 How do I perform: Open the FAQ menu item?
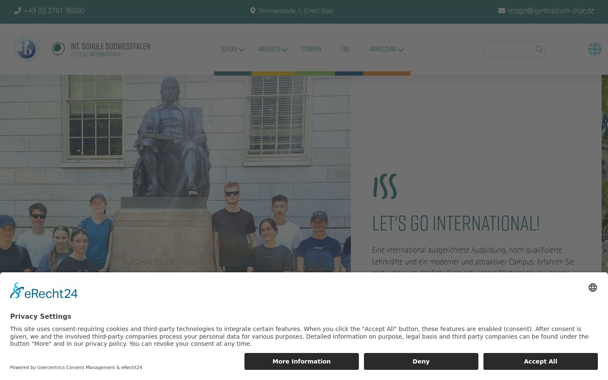[345, 49]
